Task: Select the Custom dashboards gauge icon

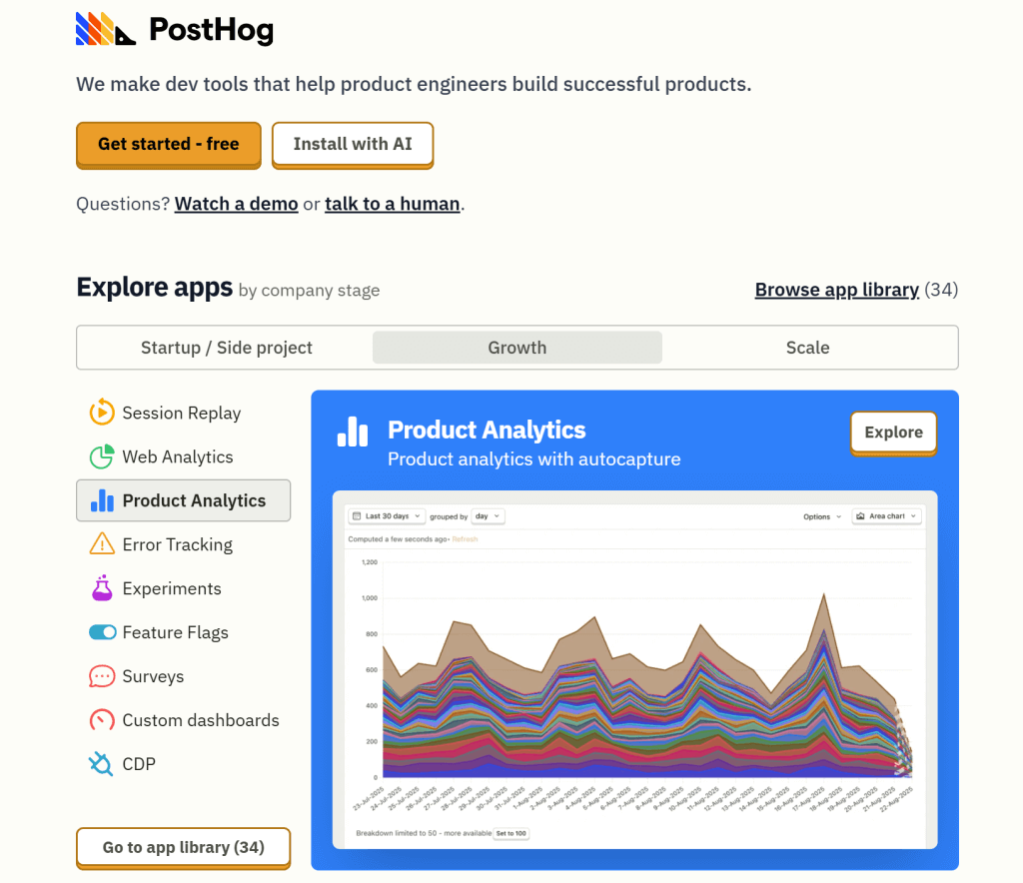Action: [x=102, y=720]
